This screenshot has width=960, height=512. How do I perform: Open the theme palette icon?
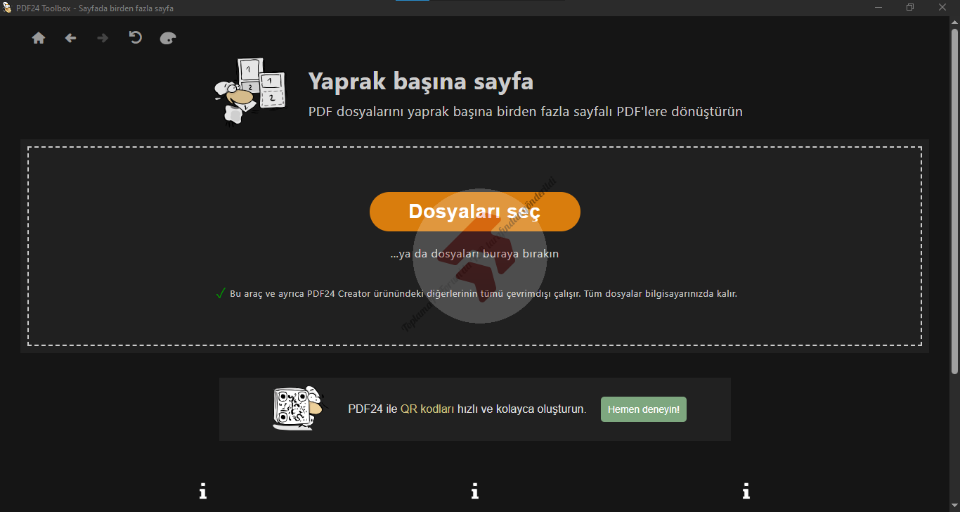coord(168,38)
